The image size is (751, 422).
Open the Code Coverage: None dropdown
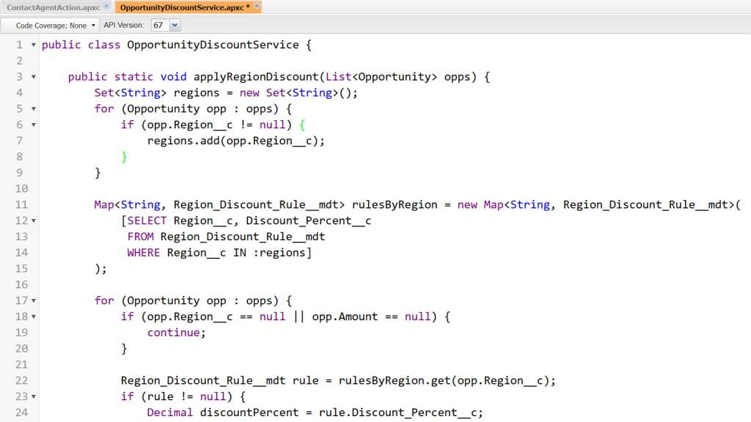point(54,26)
